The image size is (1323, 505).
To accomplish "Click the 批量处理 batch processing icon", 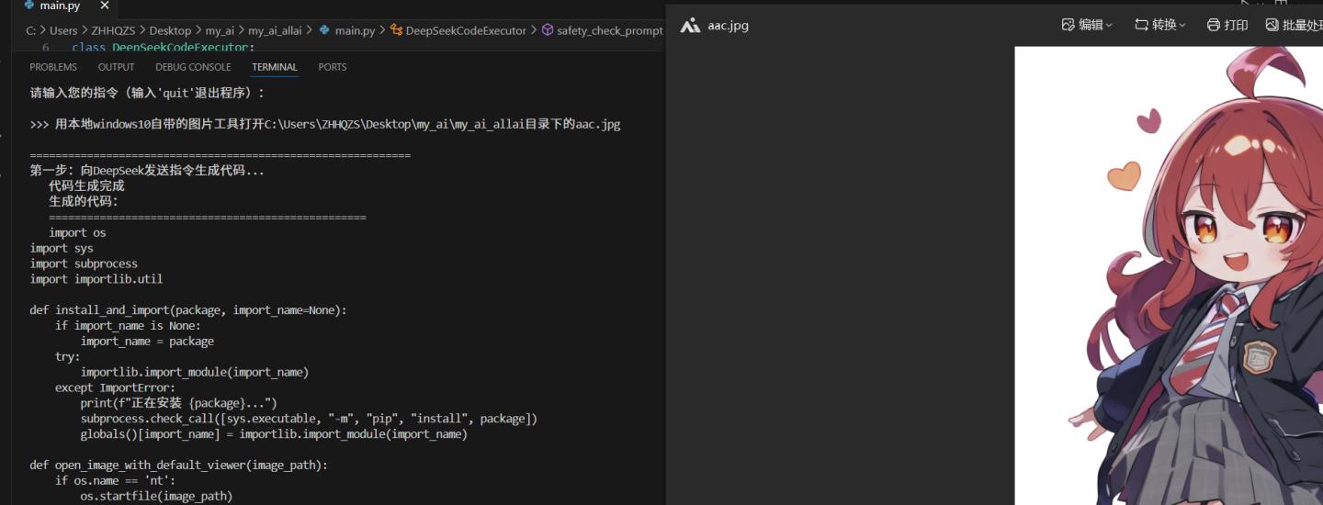I will 1272,25.
